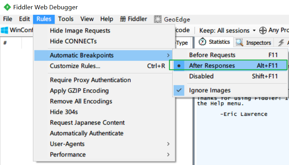
Task: Uncheck Ignore Images checkmark
Action: point(179,90)
